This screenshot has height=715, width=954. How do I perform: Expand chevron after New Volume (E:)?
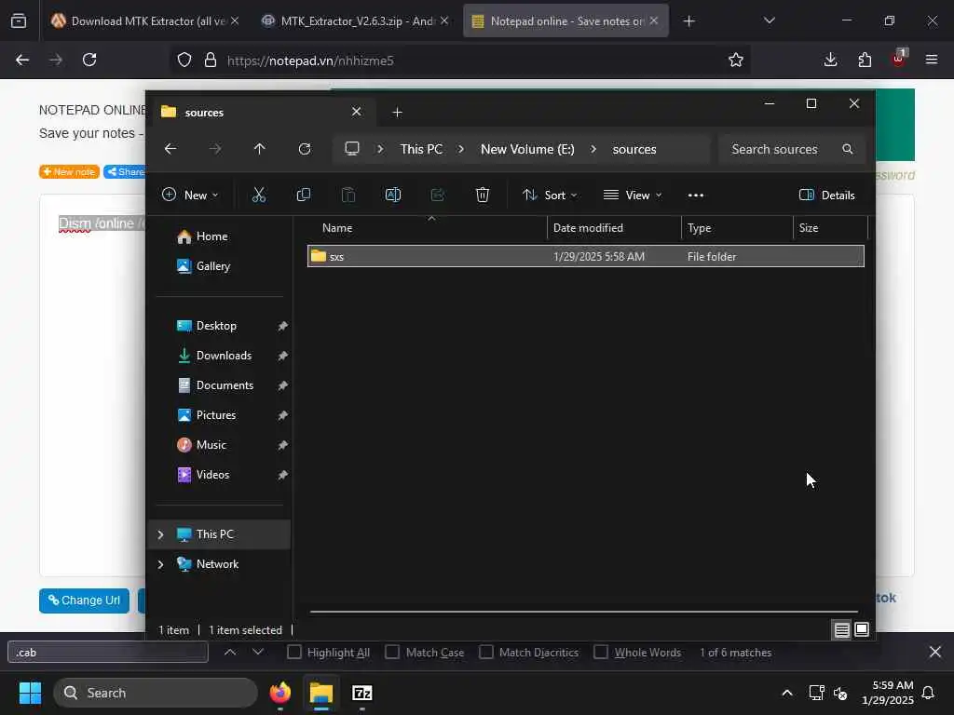593,149
